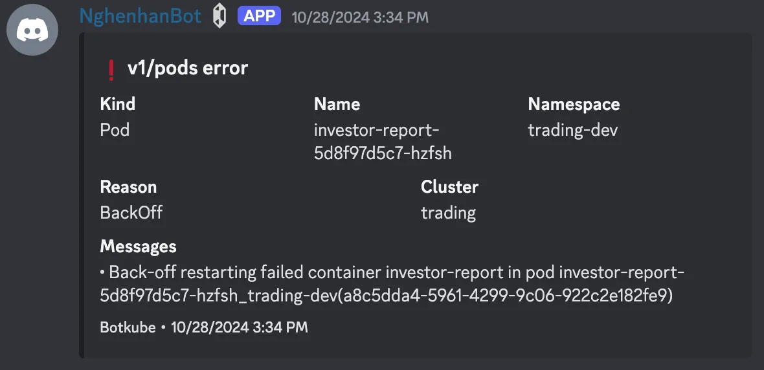Image resolution: width=764 pixels, height=370 pixels.
Task: Click the Reason field heading
Action: click(128, 187)
